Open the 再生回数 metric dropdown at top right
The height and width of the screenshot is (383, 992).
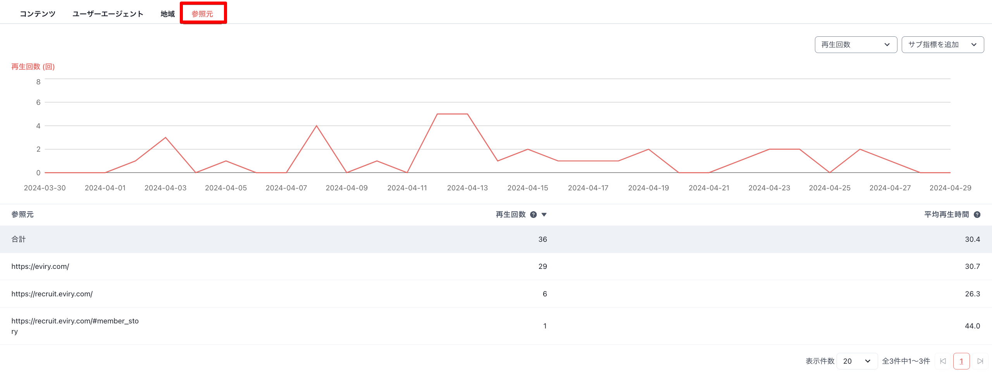[856, 44]
